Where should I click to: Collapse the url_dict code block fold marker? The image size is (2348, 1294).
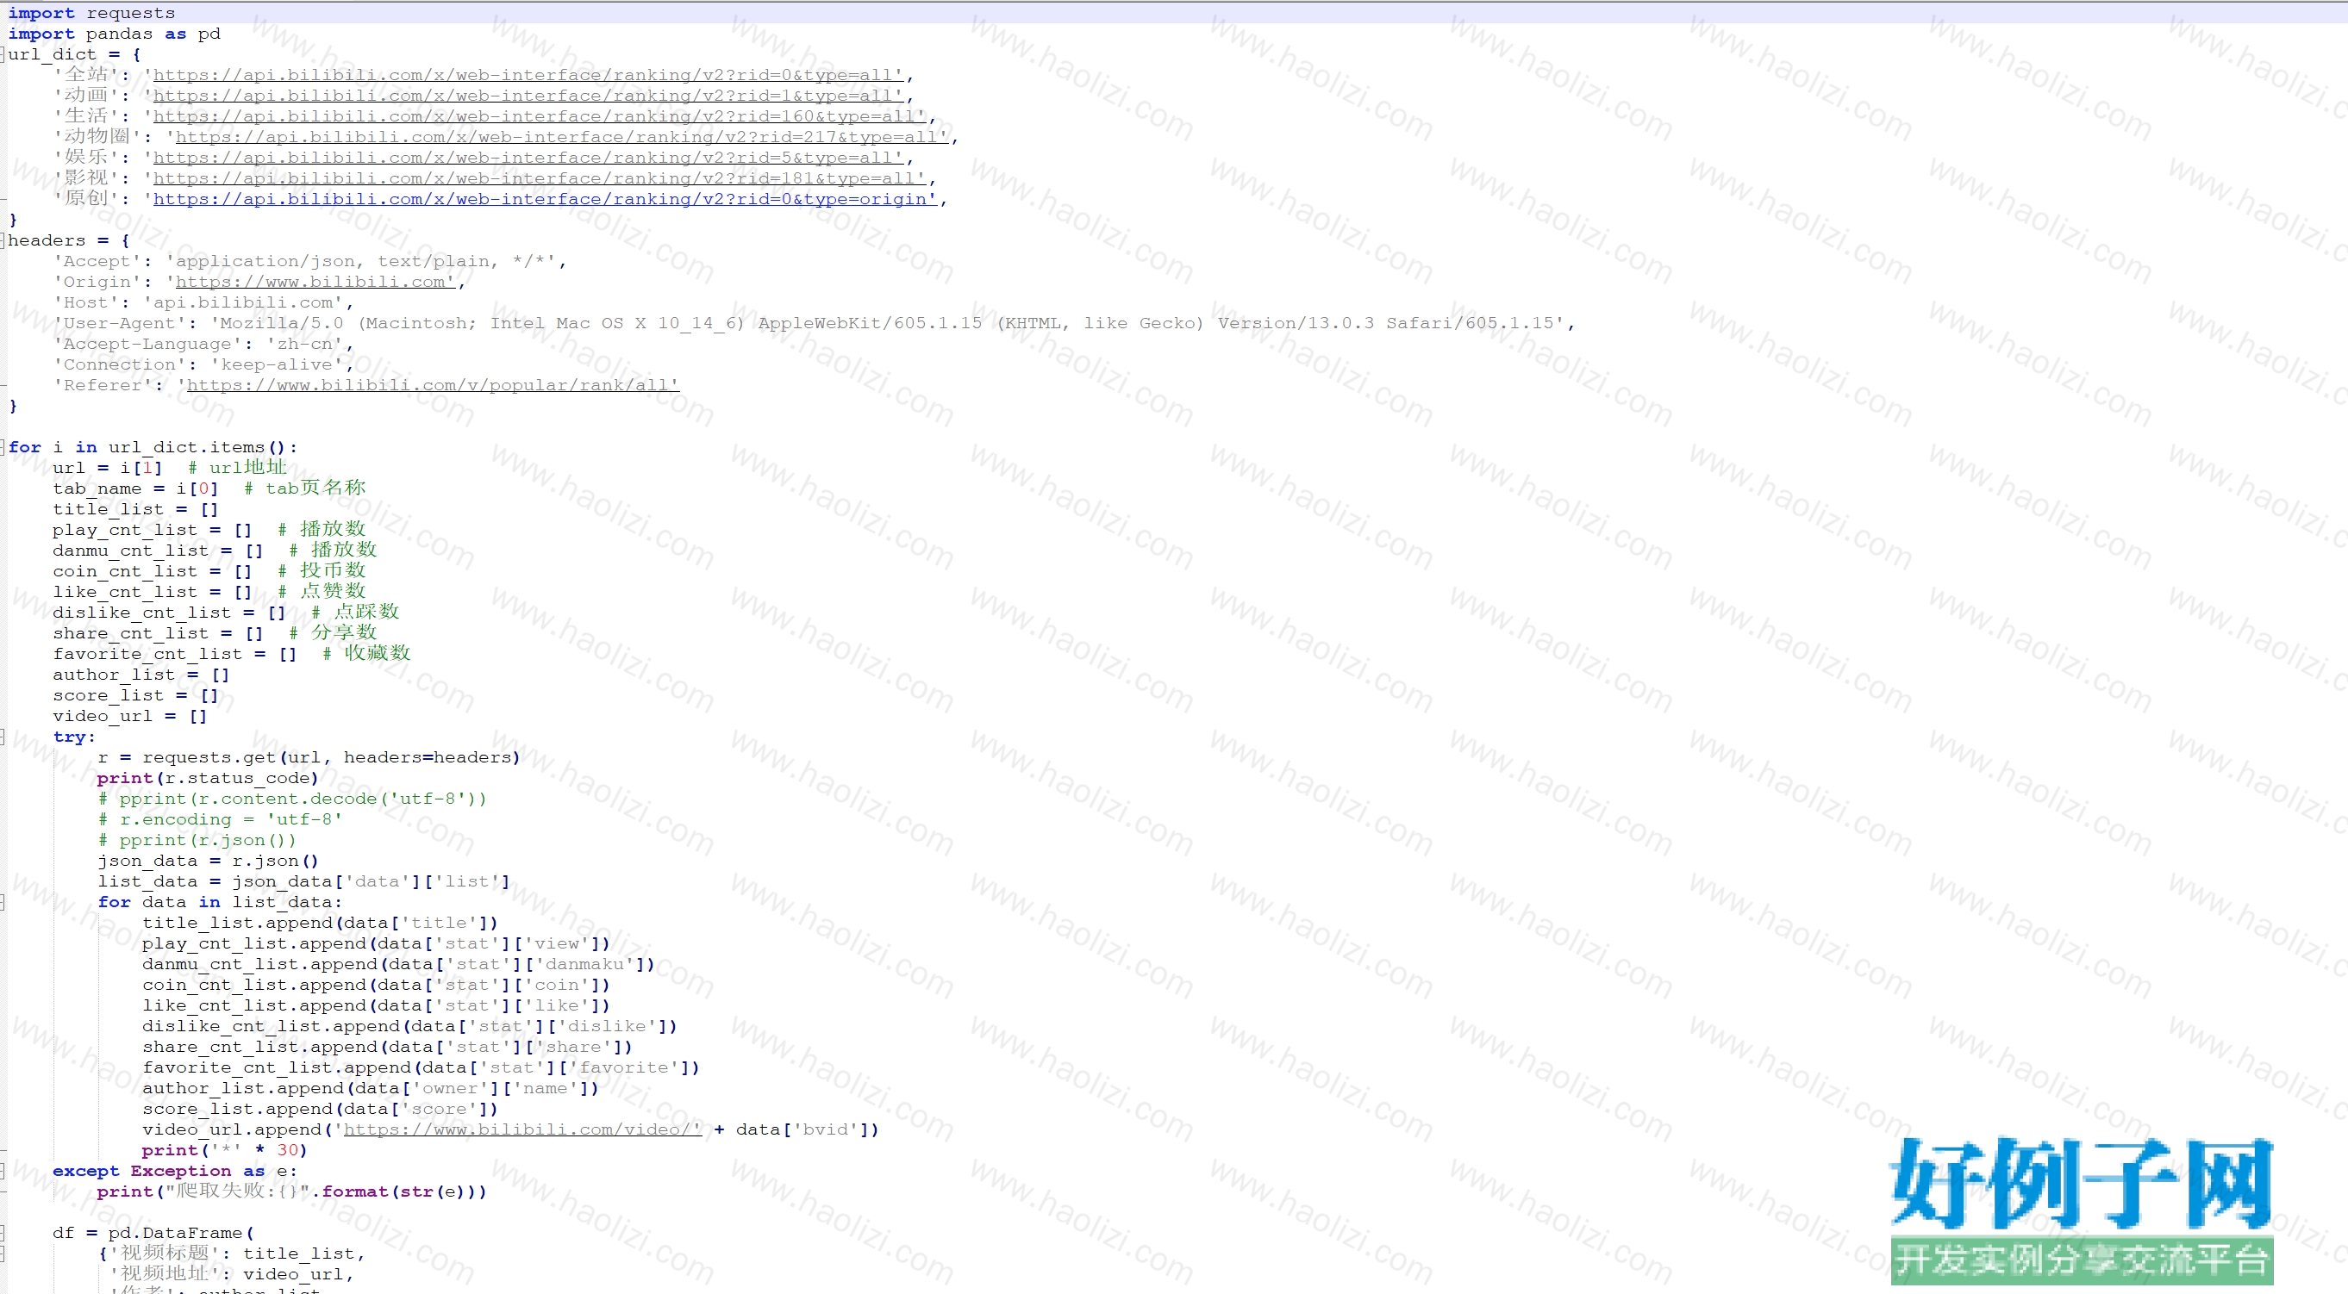pos(3,54)
